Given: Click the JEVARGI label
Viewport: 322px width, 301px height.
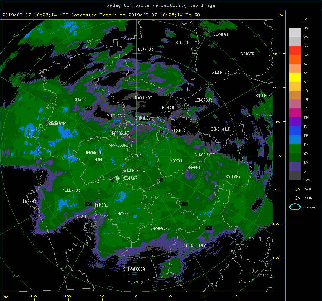Looking at the screenshot, I should [x=221, y=34].
